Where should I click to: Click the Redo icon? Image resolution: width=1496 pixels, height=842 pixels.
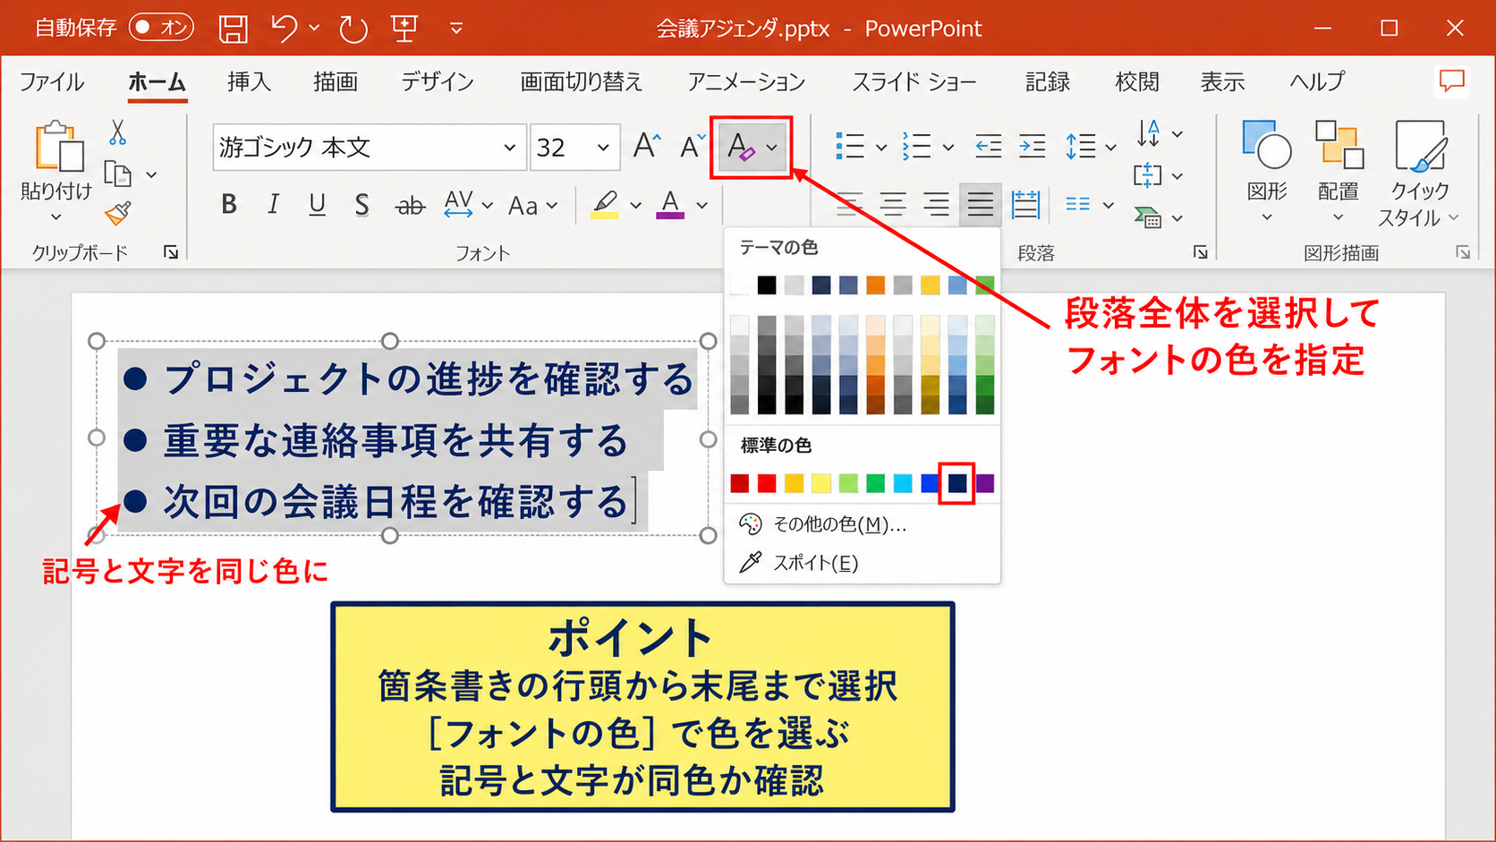[x=353, y=29]
